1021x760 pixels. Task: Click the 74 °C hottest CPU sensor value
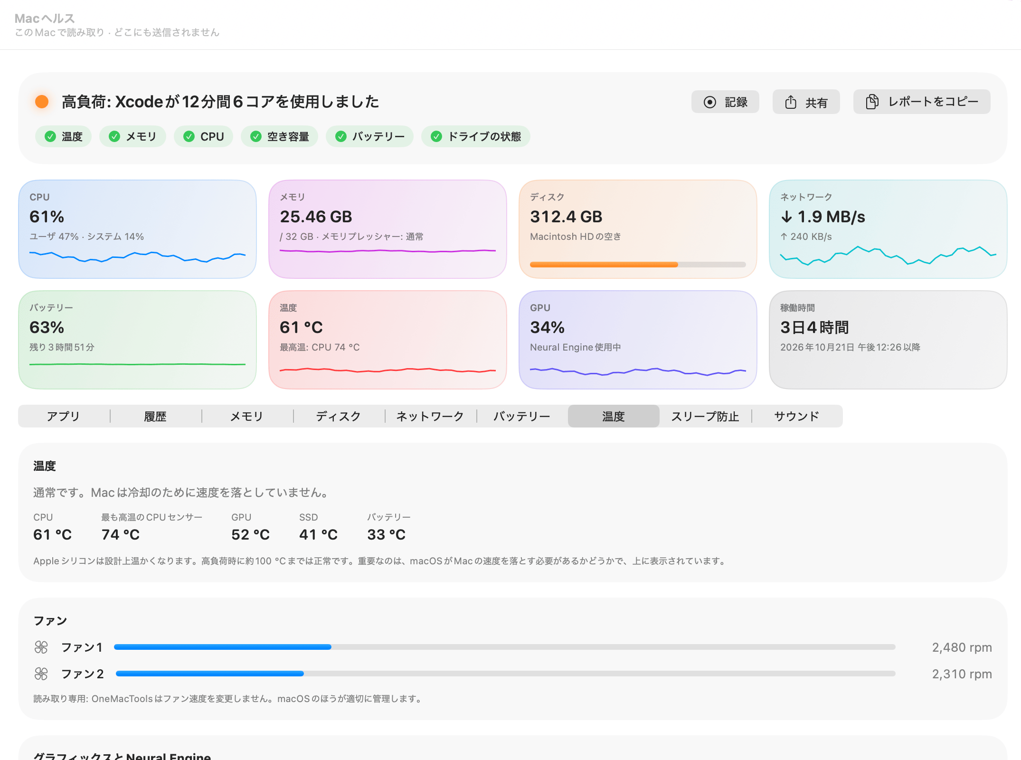(121, 535)
